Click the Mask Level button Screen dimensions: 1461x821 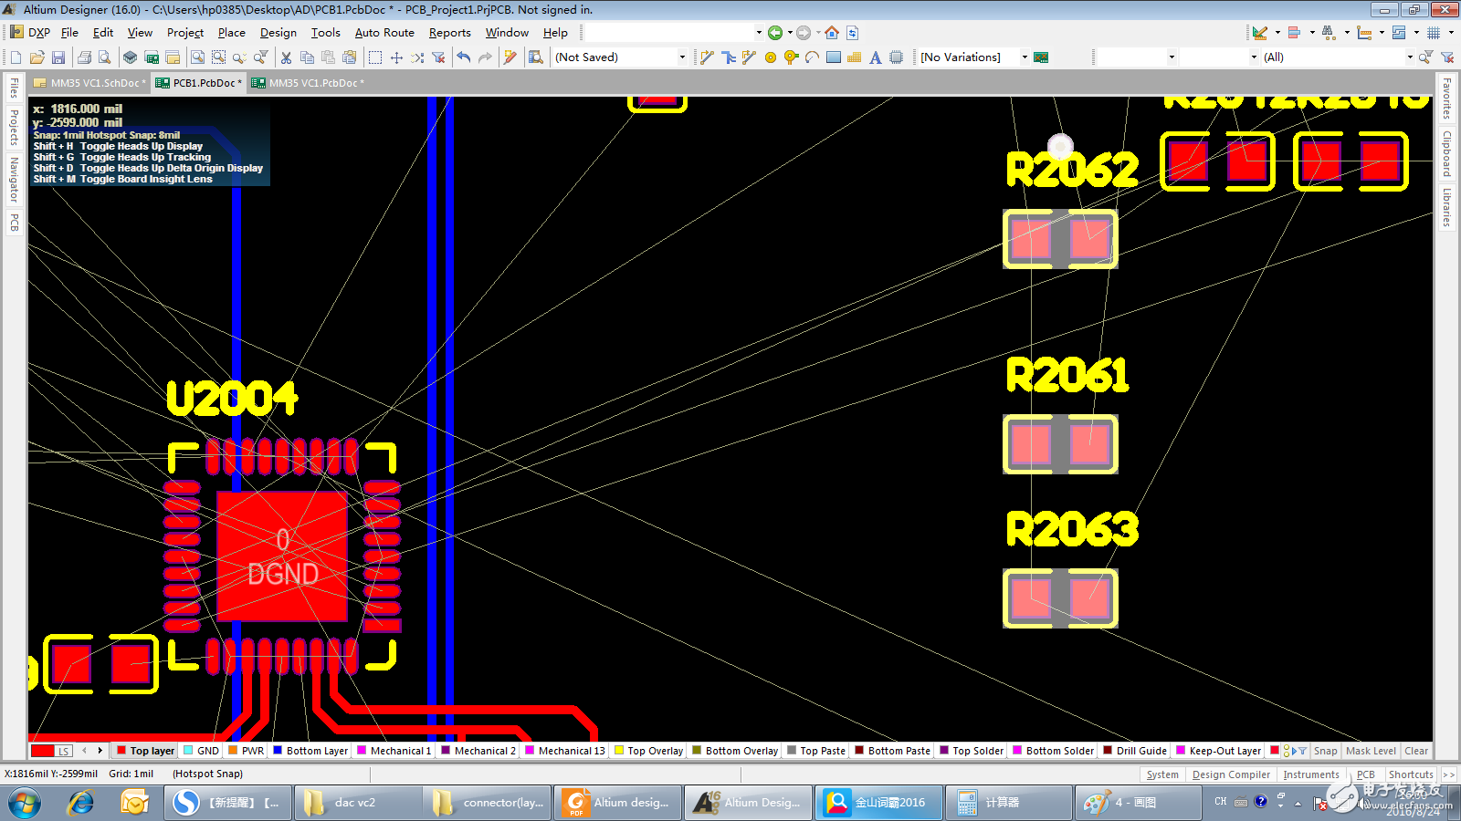tap(1371, 751)
